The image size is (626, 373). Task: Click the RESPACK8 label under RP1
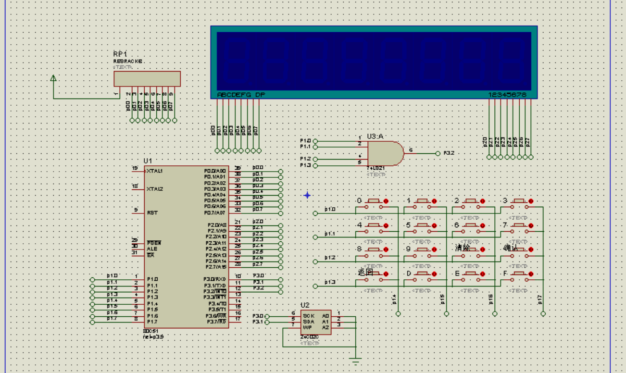(128, 62)
